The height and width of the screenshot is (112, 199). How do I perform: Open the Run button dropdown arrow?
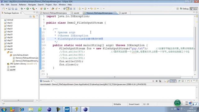tap(30, 9)
